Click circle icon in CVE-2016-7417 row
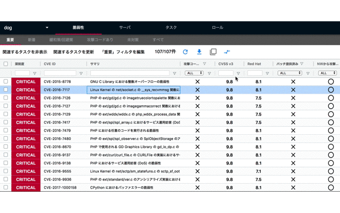The image size is (340, 213). click(330, 122)
